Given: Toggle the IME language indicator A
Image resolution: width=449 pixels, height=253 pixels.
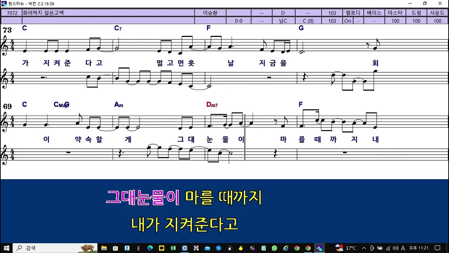Looking at the screenshot, I should pos(403,248).
